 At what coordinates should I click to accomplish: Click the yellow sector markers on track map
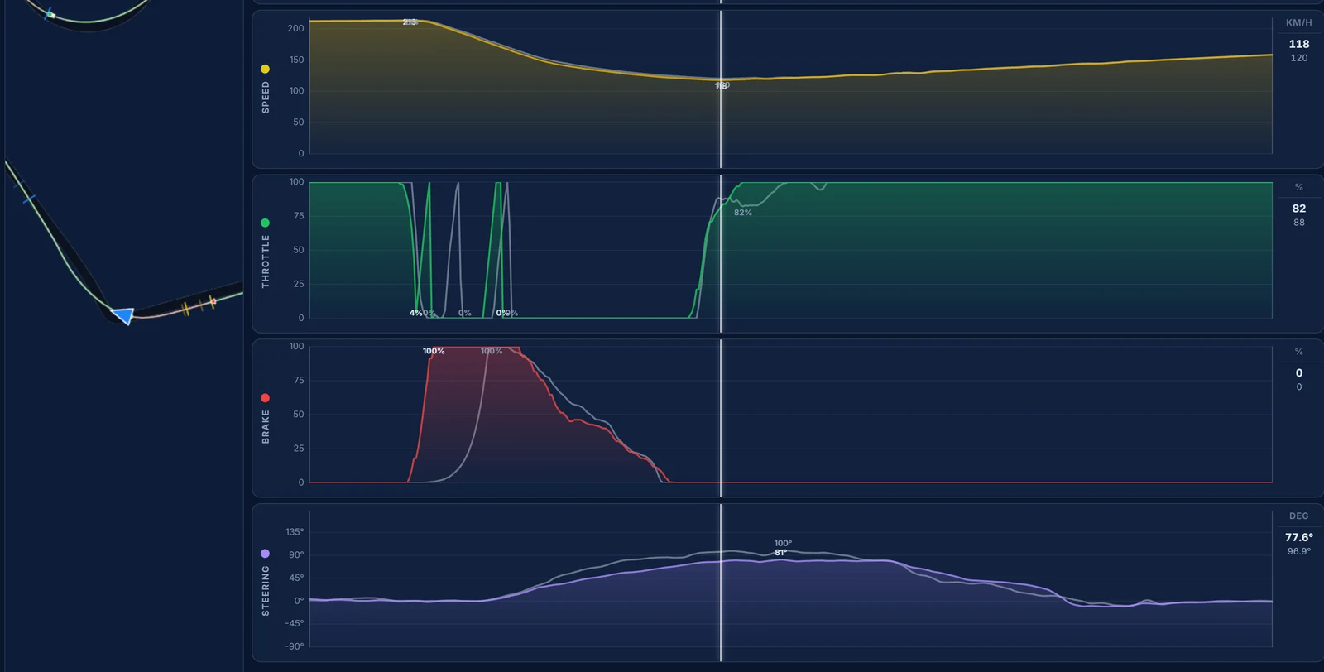[199, 305]
